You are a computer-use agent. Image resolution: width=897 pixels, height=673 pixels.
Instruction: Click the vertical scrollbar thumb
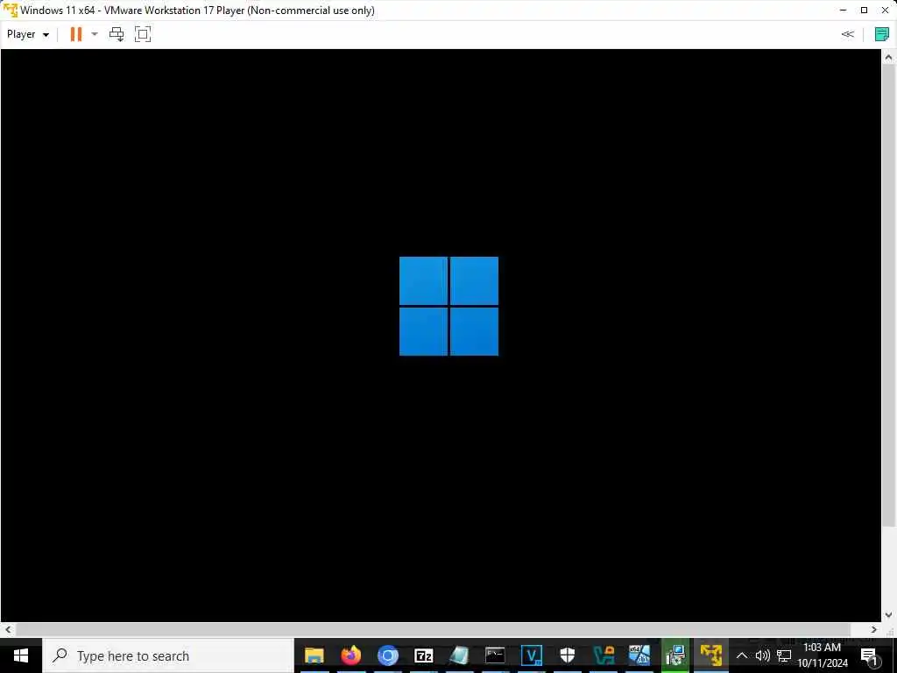click(x=888, y=294)
